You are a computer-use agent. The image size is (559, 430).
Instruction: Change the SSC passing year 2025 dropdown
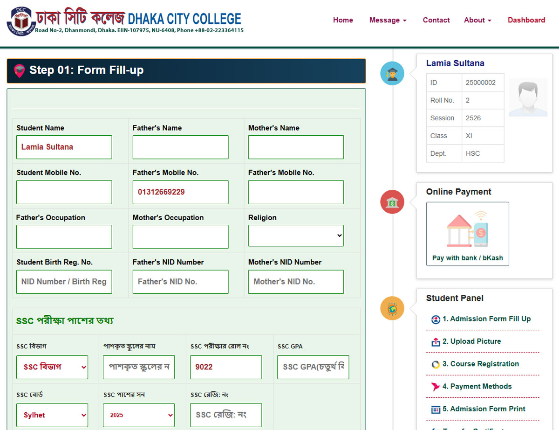(139, 415)
